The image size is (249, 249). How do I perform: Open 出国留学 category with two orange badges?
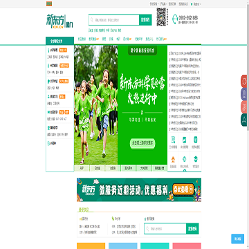[x=53, y=112]
